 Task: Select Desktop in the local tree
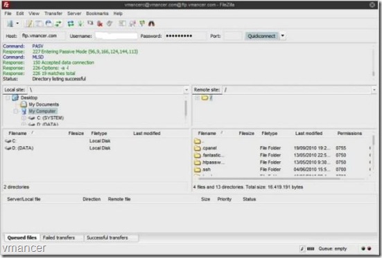click(29, 98)
